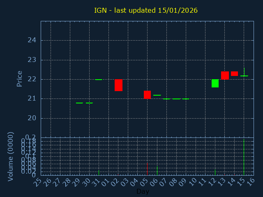The width and height of the screenshot is (263, 197).
Task: Select the 20 price tick label
Action: (32, 118)
